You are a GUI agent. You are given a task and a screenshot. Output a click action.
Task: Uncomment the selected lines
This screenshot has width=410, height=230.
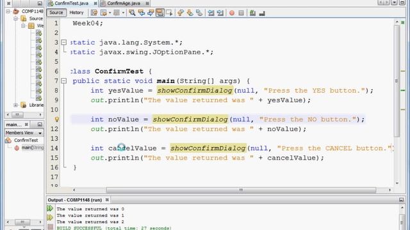[x=262, y=13]
